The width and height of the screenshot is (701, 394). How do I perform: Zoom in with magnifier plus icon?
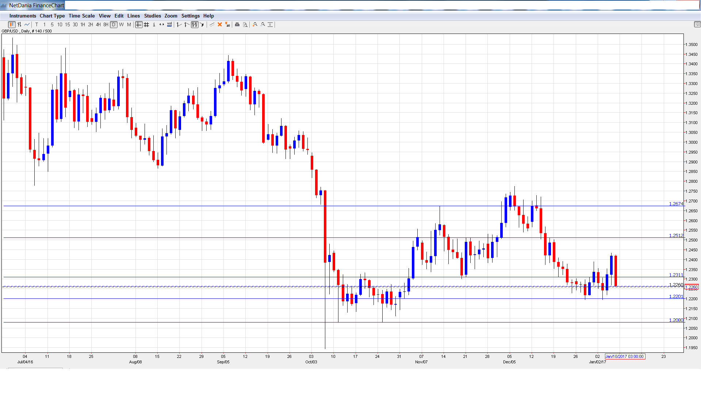click(x=255, y=25)
